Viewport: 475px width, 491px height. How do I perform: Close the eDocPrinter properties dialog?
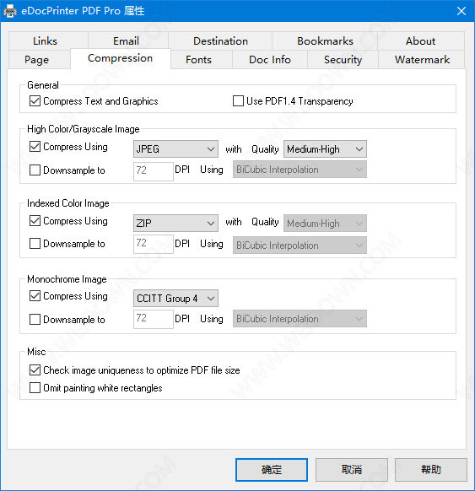[x=462, y=11]
